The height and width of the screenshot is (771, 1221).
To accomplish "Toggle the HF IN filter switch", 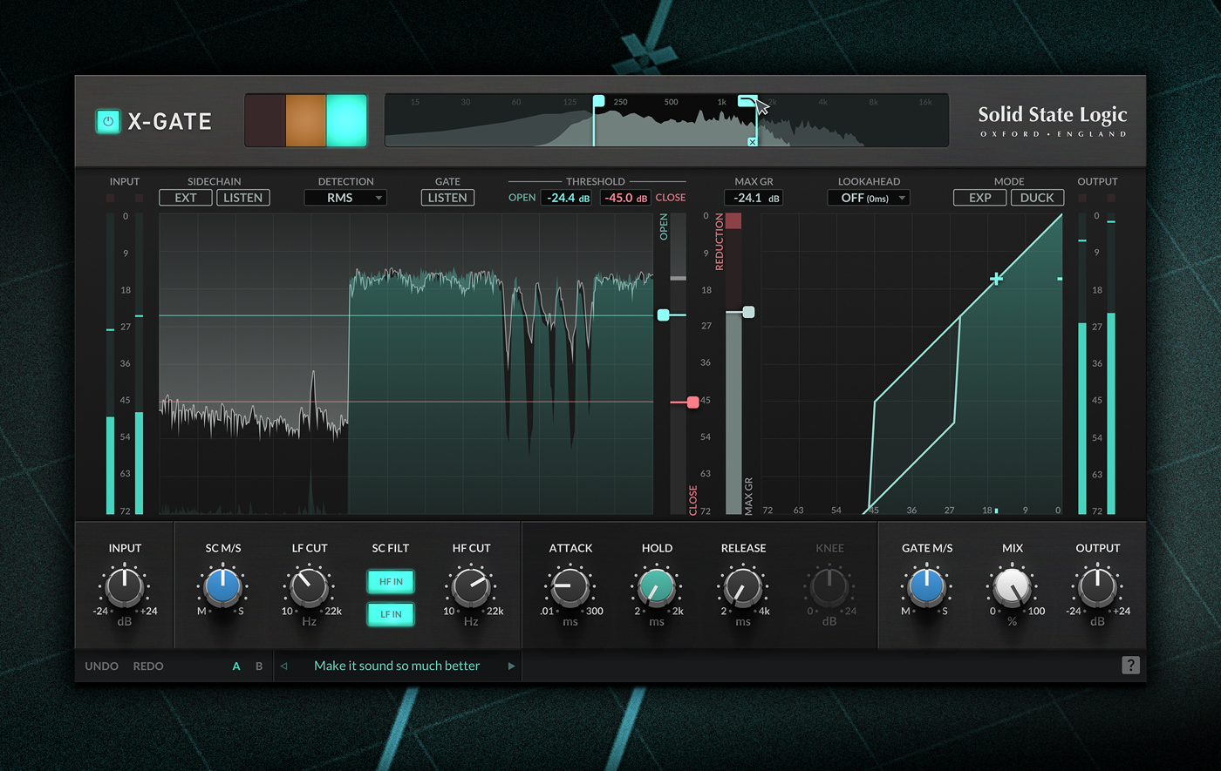I will (x=391, y=581).
